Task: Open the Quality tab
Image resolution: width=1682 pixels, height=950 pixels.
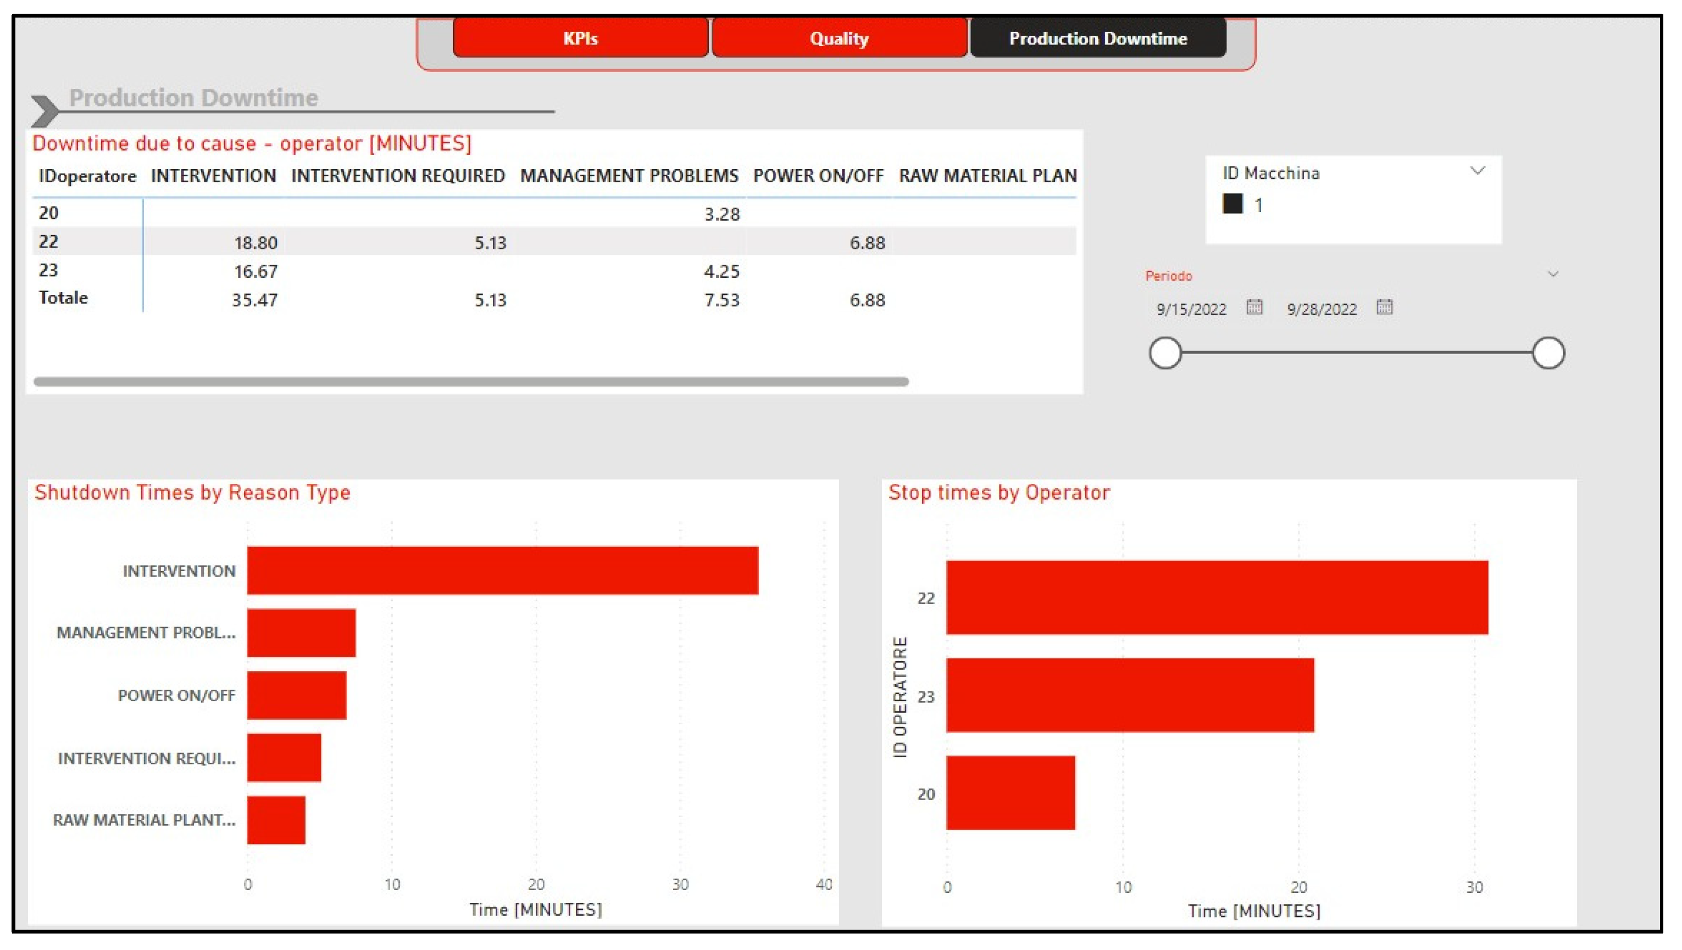Action: pyautogui.click(x=839, y=38)
